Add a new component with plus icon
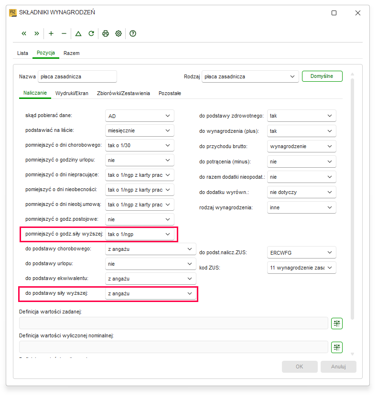Viewport: 377px width, 399px height. click(51, 33)
